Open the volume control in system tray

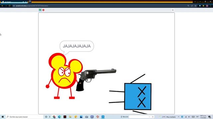(x=189, y=117)
